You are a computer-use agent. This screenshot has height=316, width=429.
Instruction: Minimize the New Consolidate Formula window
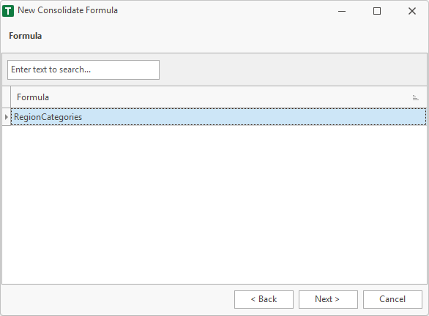pyautogui.click(x=342, y=11)
